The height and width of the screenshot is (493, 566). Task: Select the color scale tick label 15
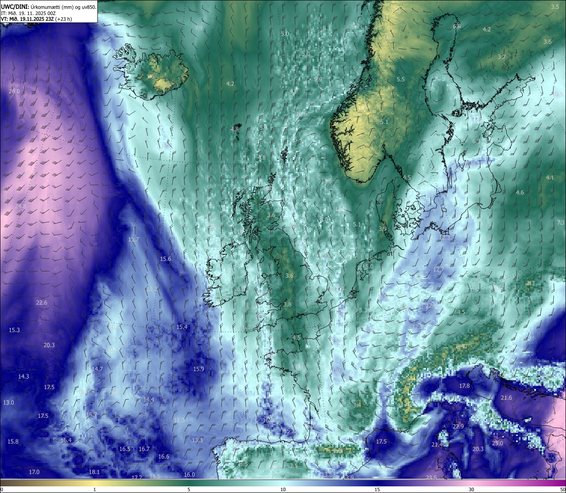click(x=377, y=489)
